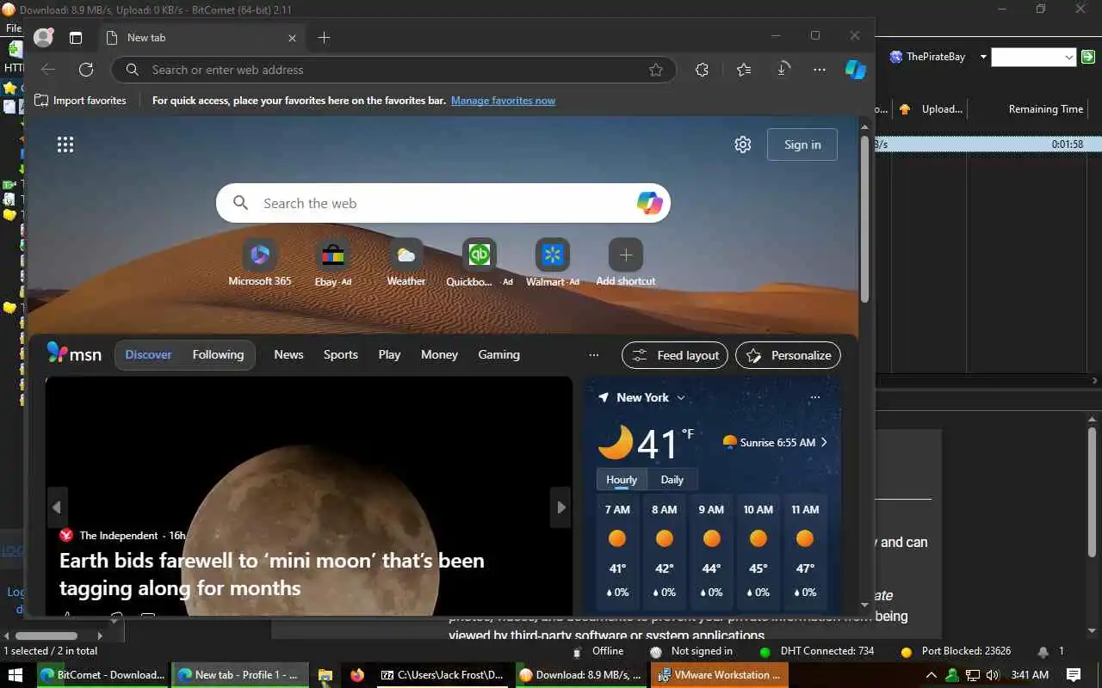The height and width of the screenshot is (688, 1102).
Task: Add this page to favorites (star)
Action: pos(656,70)
